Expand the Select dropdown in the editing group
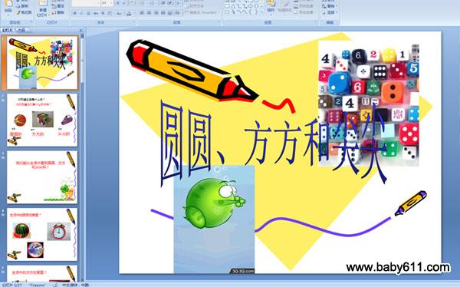The width and height of the screenshot is (460, 287). pos(330,12)
